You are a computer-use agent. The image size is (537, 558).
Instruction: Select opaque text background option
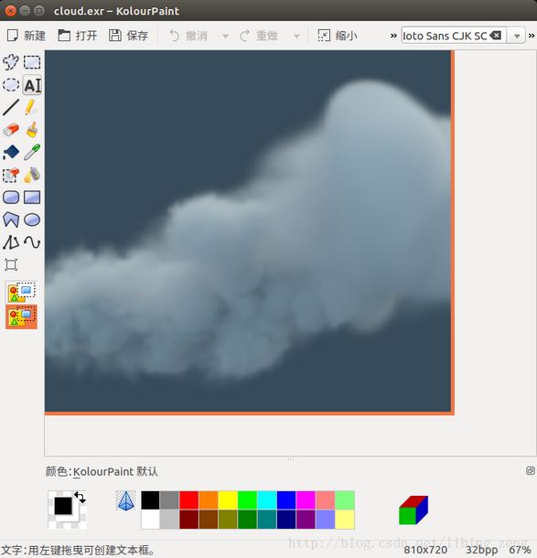[x=21, y=293]
